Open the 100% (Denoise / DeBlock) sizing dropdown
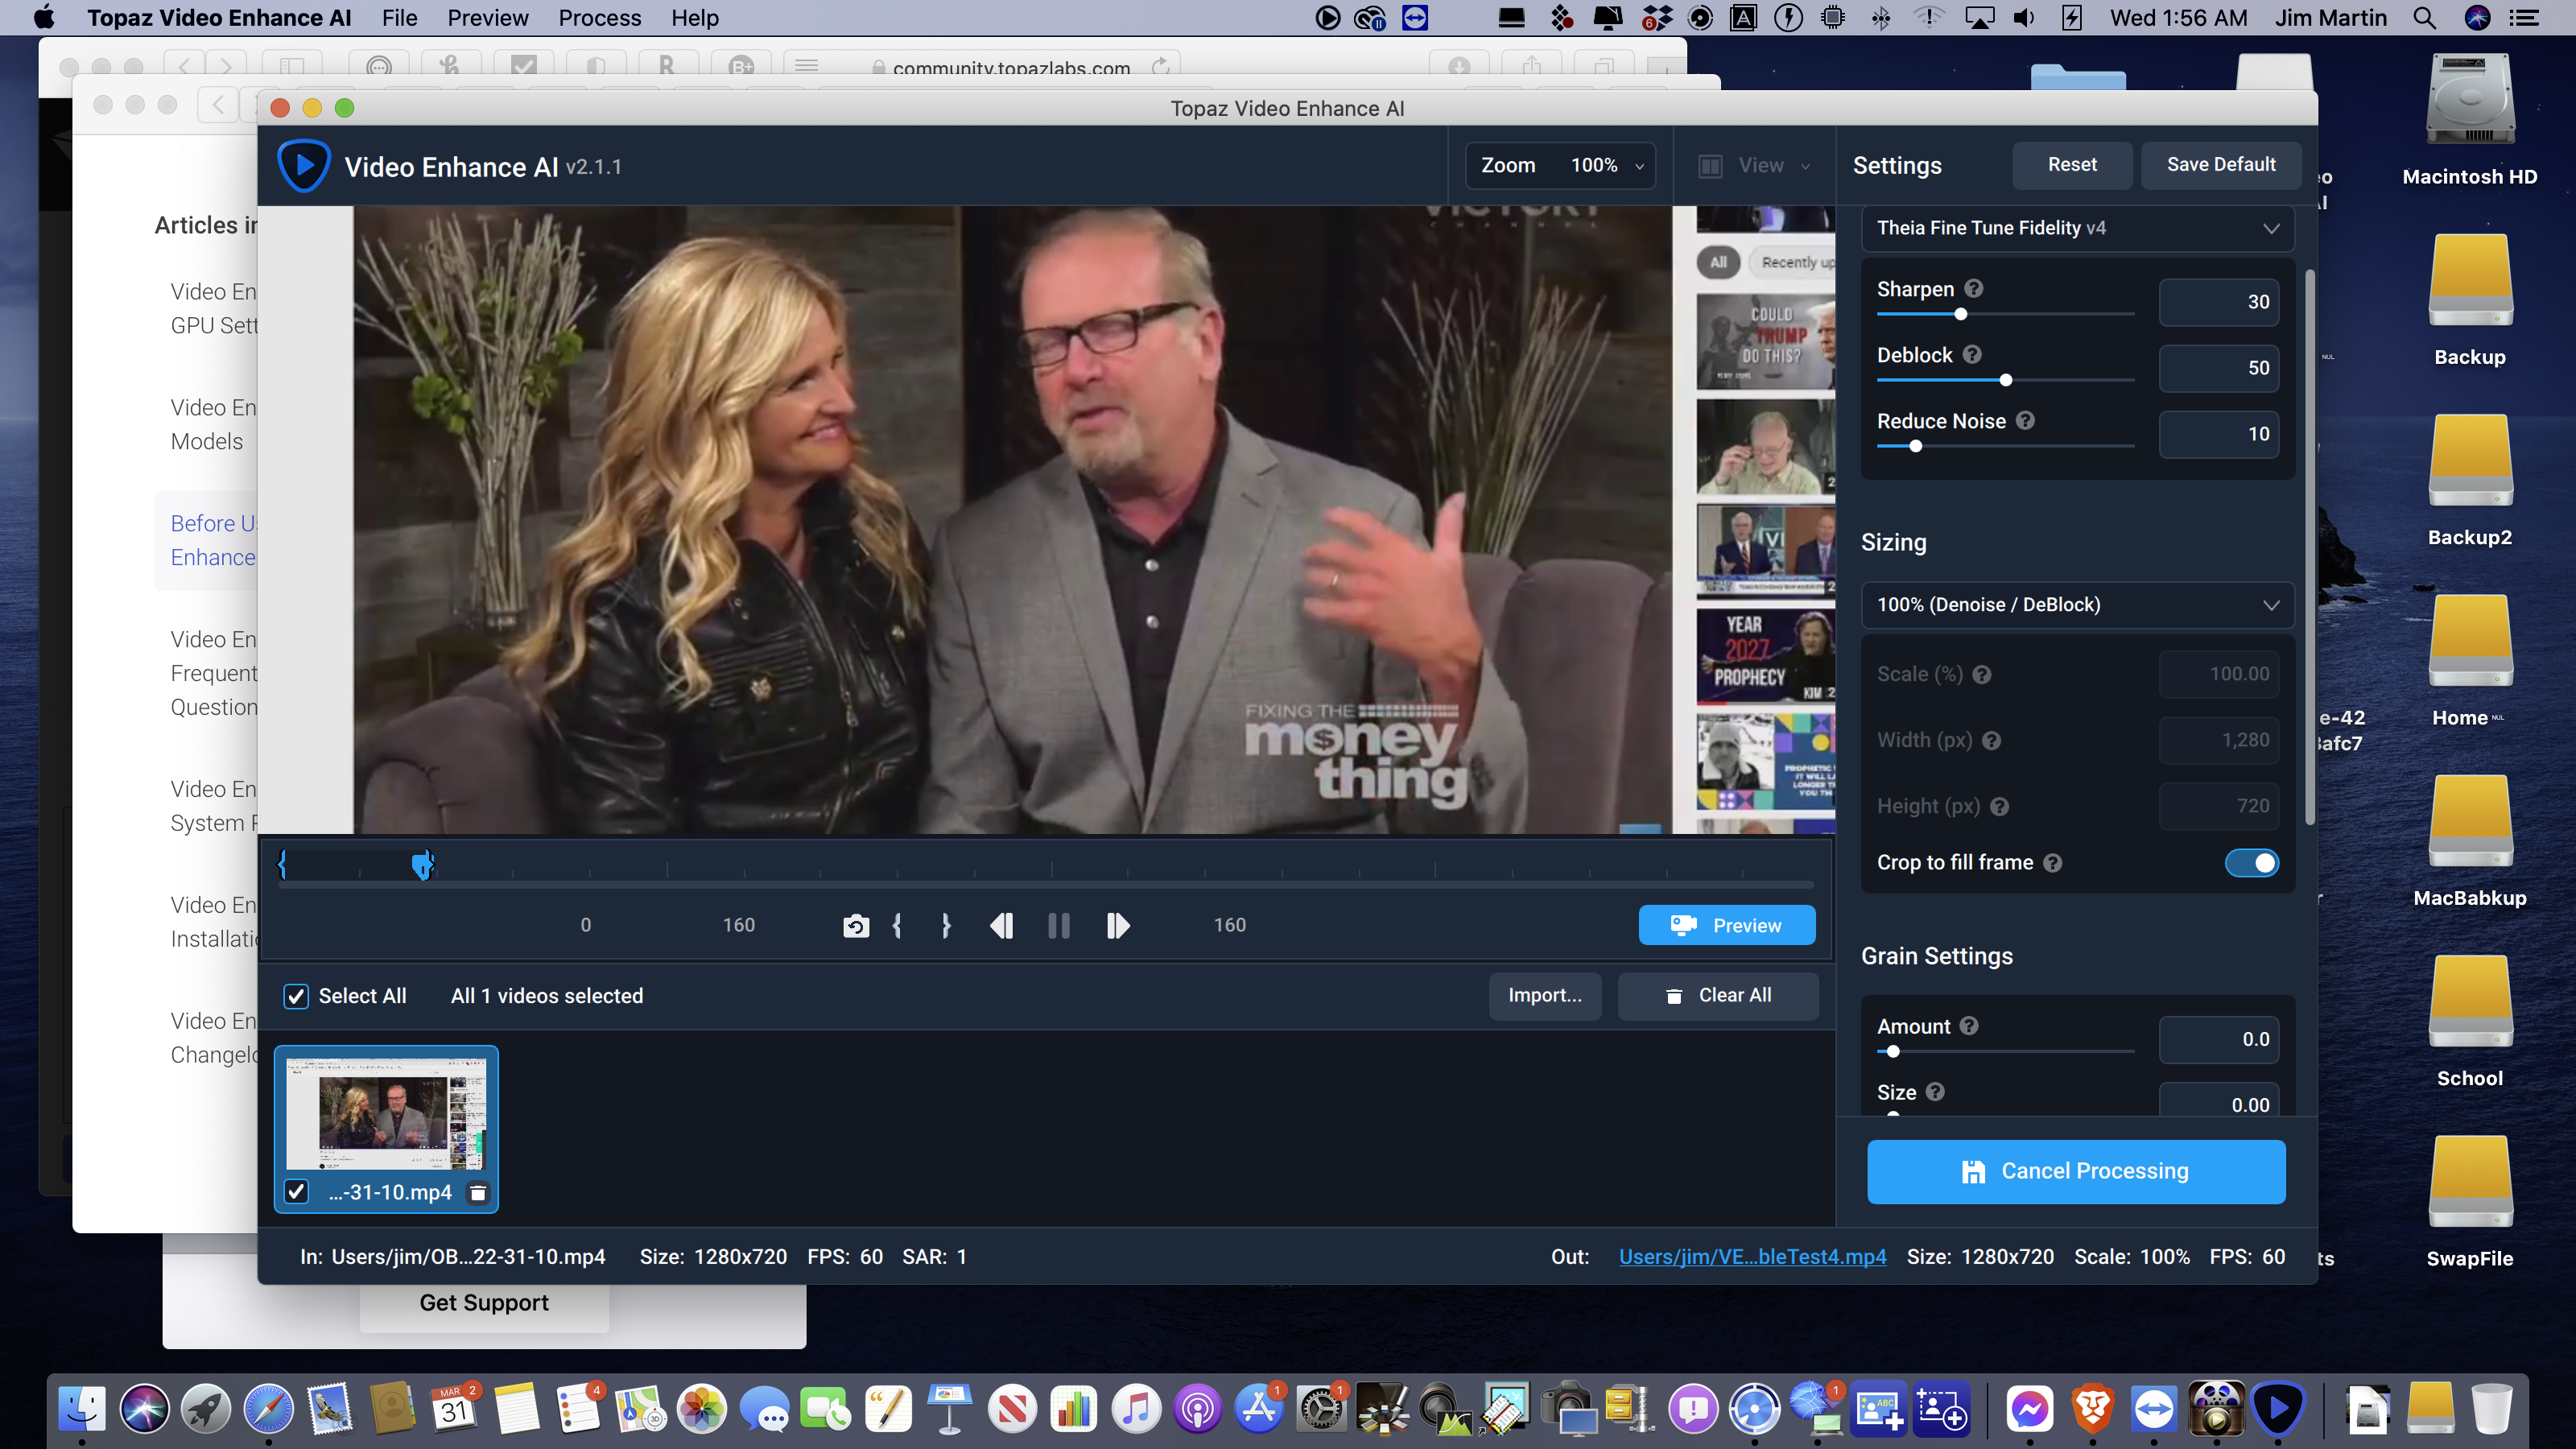Screen dimensions: 2576x1449 [2077, 605]
